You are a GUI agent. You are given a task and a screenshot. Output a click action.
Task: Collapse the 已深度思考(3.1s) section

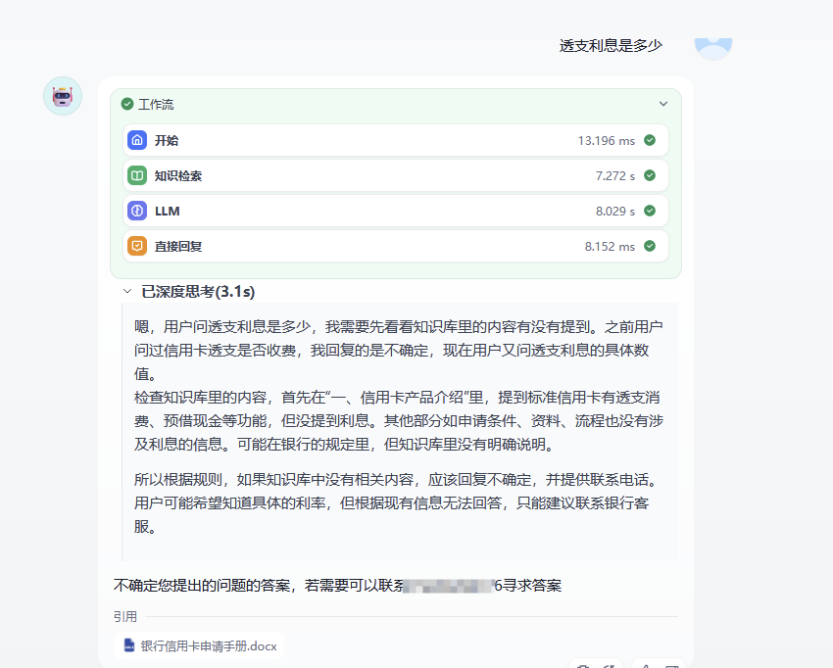pyautogui.click(x=127, y=291)
